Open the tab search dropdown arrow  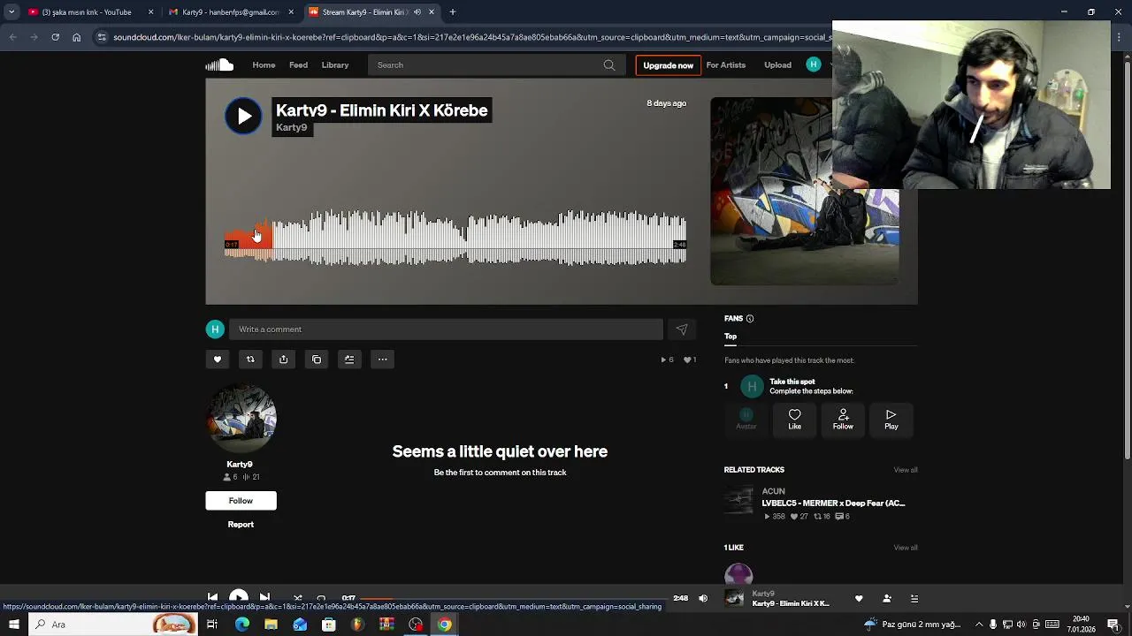(x=11, y=12)
